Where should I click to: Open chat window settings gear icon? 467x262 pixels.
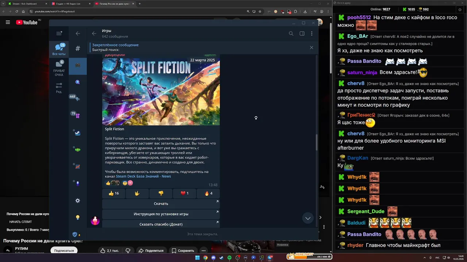pos(460,9)
